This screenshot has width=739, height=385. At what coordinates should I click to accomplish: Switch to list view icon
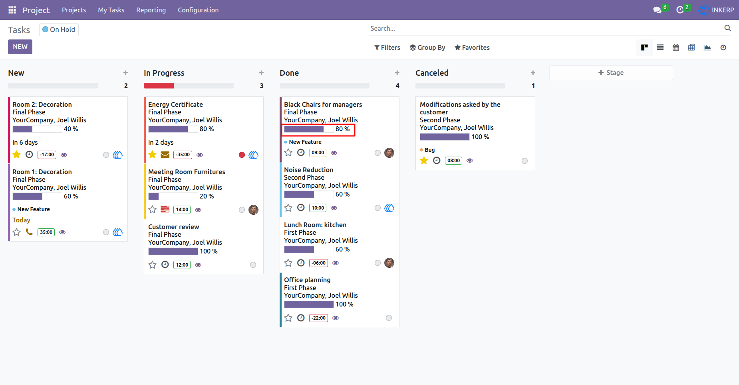tap(660, 47)
